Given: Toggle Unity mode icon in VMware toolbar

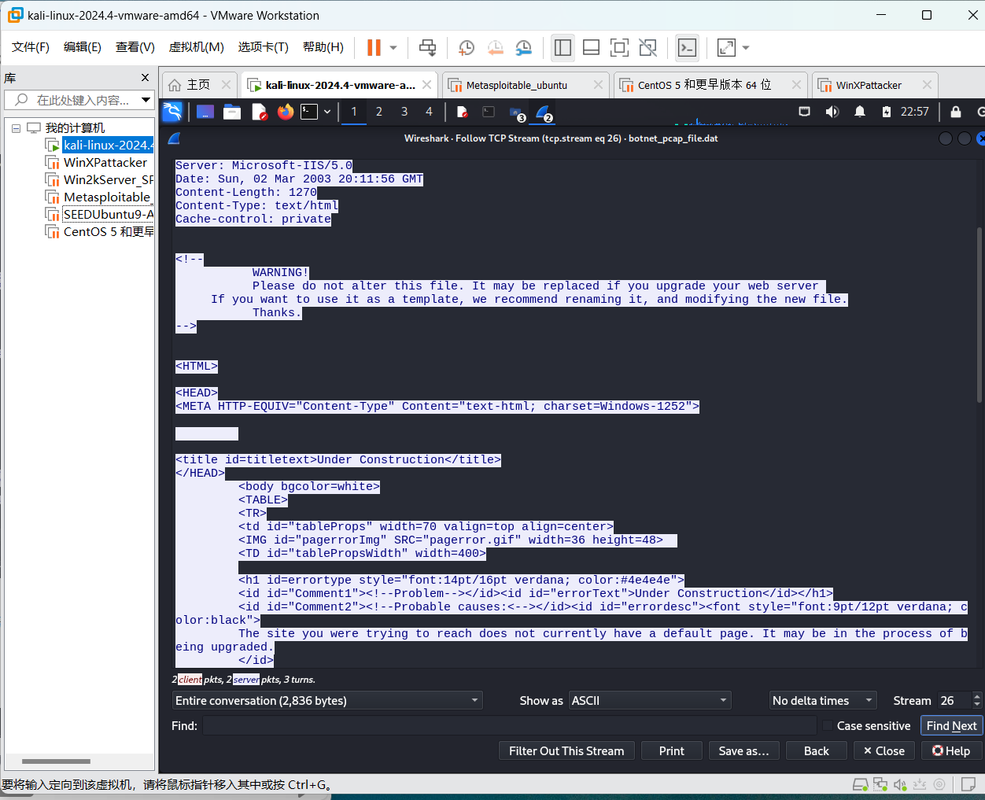Looking at the screenshot, I should point(647,48).
